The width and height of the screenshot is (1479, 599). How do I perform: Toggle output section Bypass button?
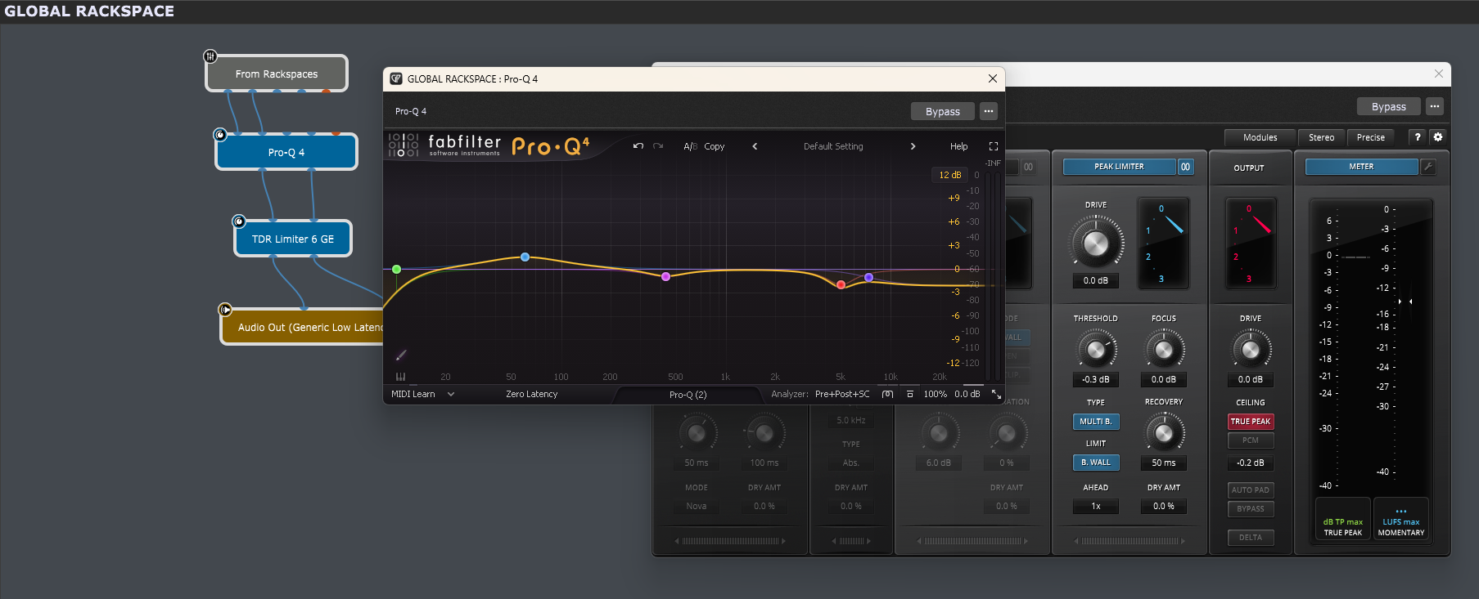pyautogui.click(x=1251, y=509)
